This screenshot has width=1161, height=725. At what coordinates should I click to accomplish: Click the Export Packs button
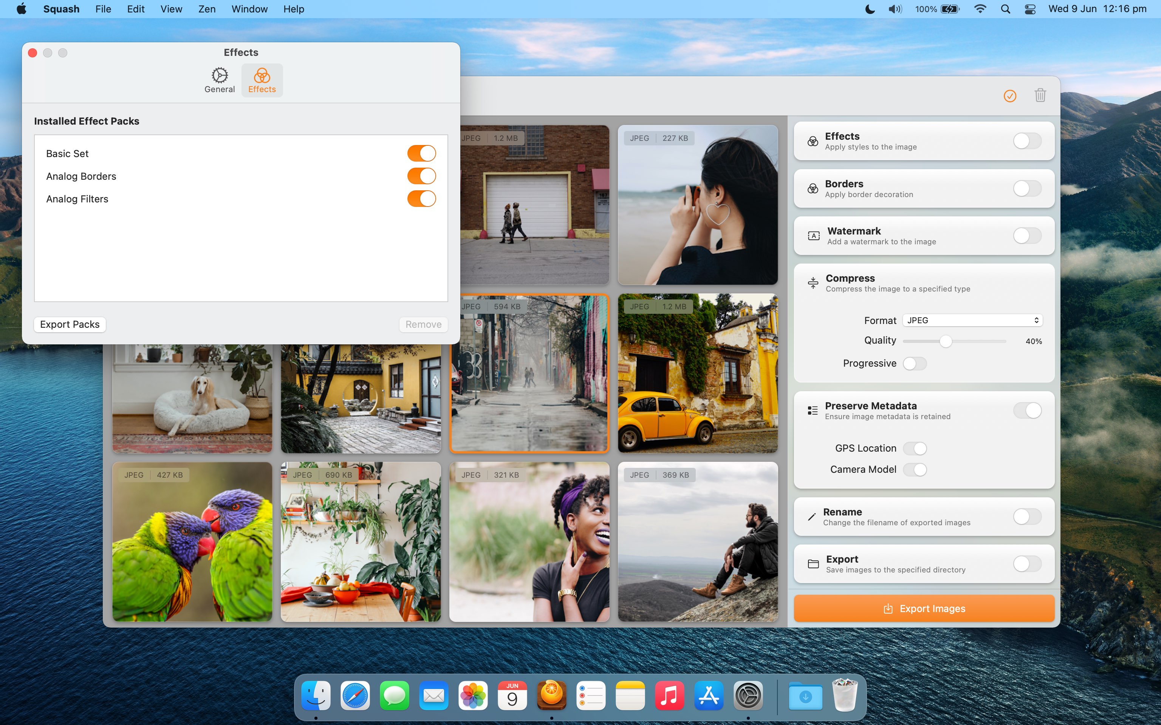tap(70, 324)
